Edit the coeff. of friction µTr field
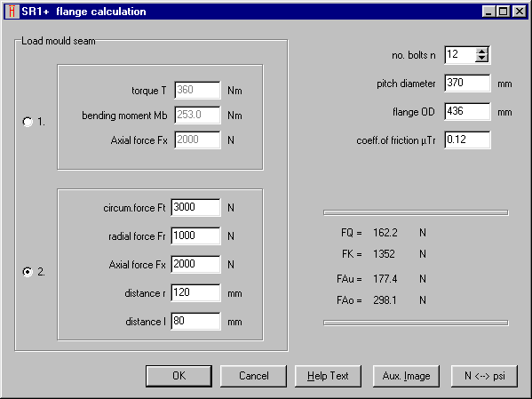 pos(467,140)
